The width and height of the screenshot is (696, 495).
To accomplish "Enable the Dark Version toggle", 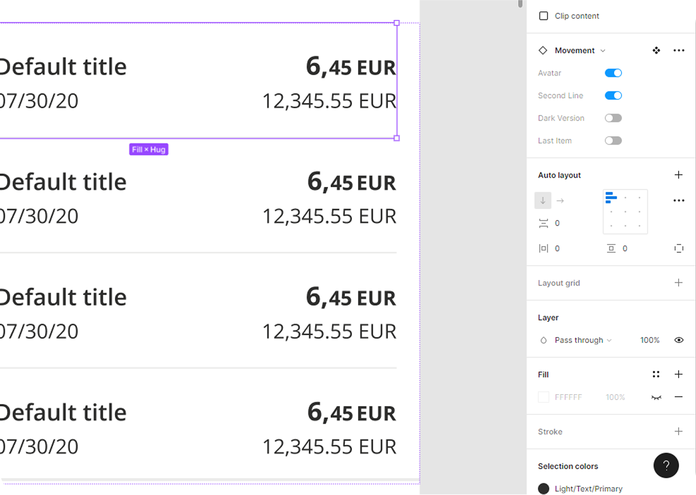I will pyautogui.click(x=613, y=118).
